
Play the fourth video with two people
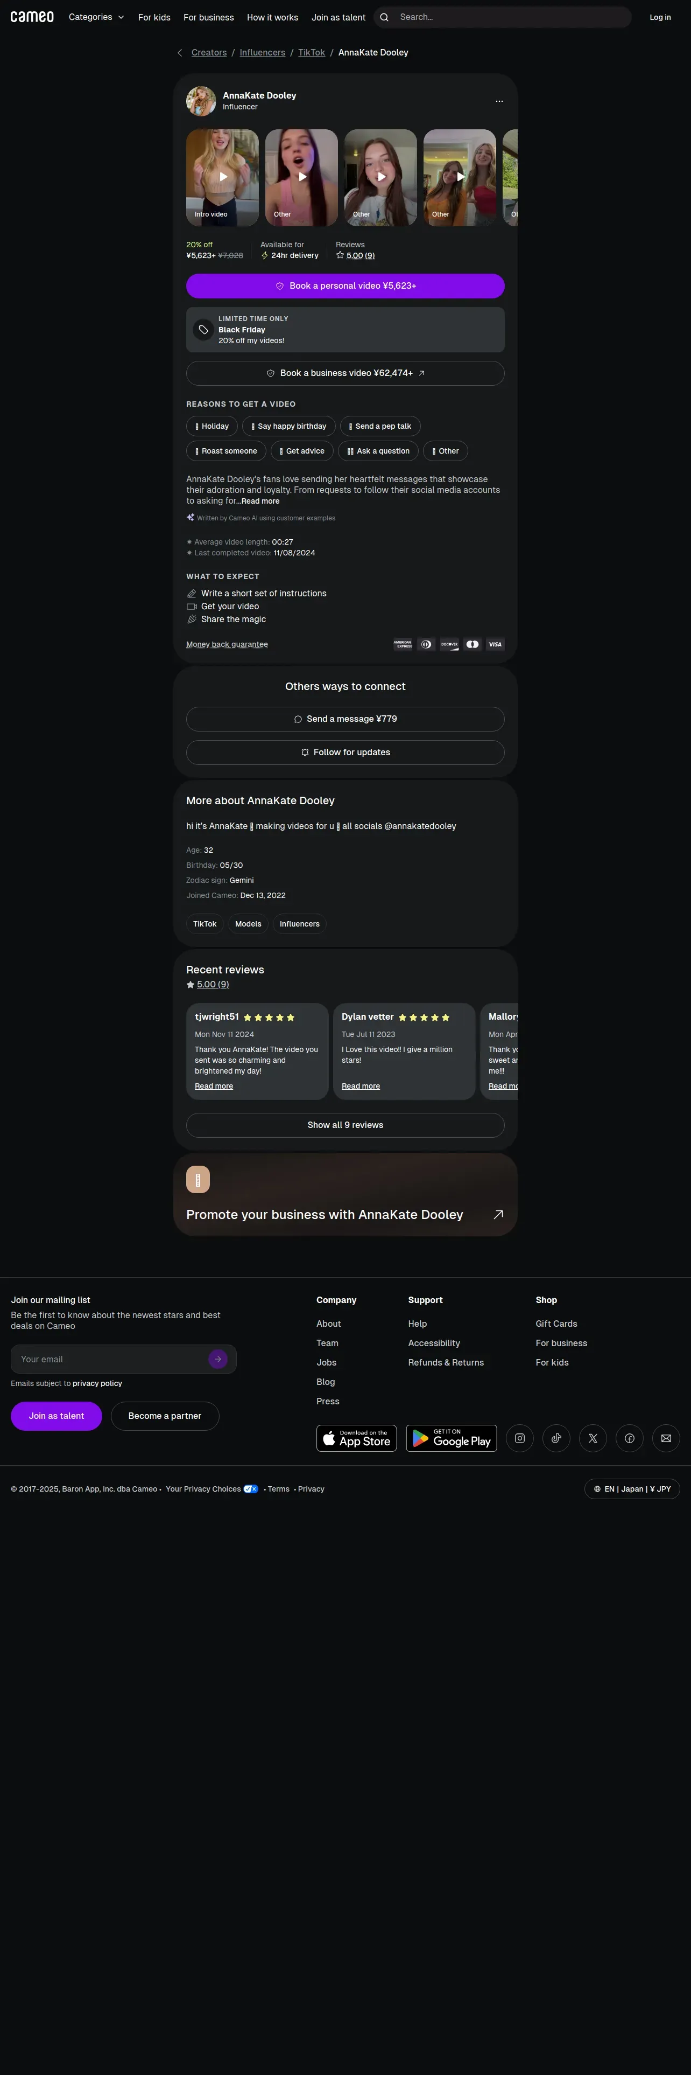(460, 177)
